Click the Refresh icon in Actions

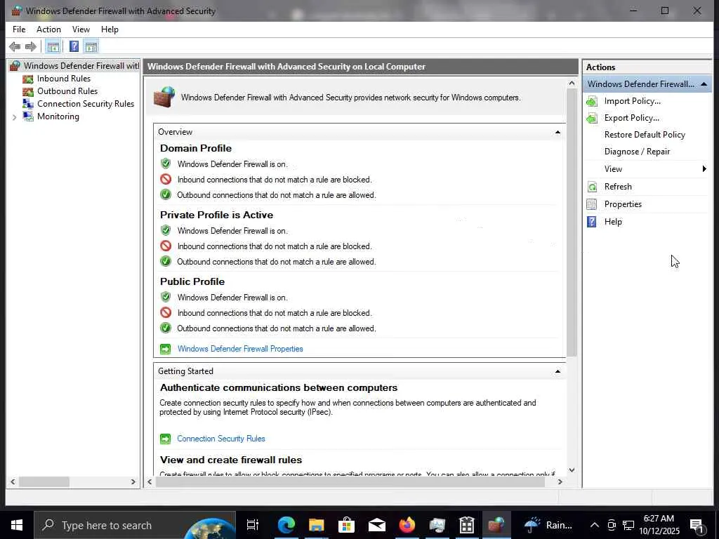tap(592, 187)
